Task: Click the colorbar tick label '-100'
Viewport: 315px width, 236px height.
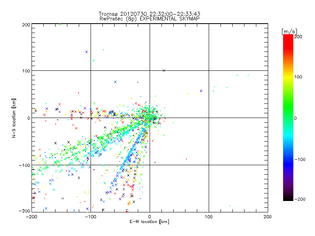Action: (300, 159)
